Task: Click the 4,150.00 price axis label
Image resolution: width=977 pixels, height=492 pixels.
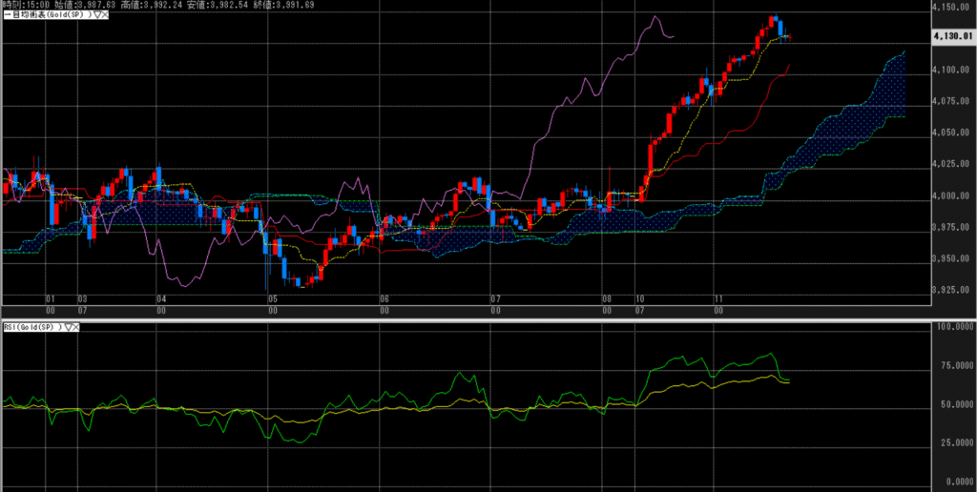Action: [x=951, y=8]
